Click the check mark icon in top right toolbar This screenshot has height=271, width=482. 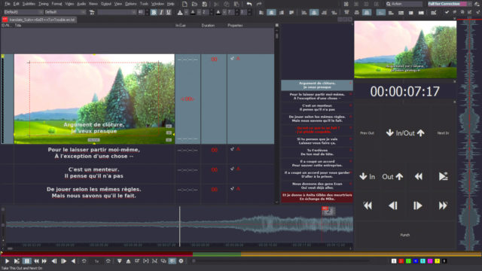tap(447, 12)
